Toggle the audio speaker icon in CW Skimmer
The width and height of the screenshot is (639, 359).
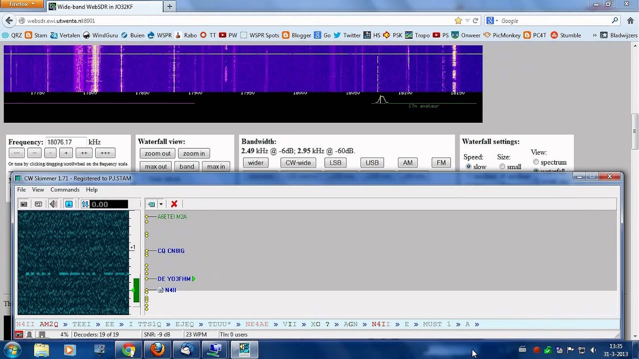pos(53,204)
